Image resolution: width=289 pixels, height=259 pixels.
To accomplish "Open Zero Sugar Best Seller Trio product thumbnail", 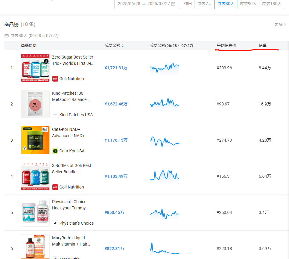I will tap(35, 68).
